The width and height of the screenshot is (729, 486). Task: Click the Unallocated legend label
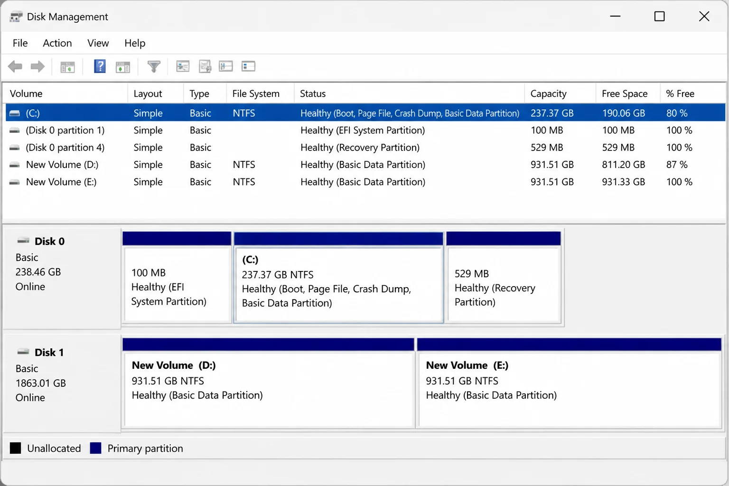(54, 449)
